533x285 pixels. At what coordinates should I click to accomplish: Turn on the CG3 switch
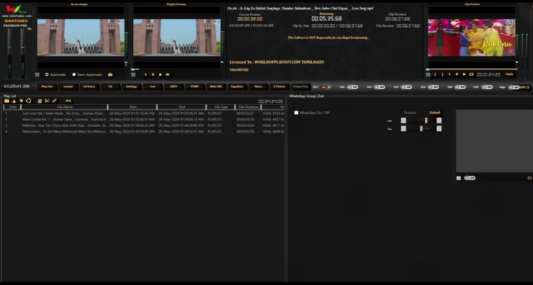pyautogui.click(x=379, y=87)
